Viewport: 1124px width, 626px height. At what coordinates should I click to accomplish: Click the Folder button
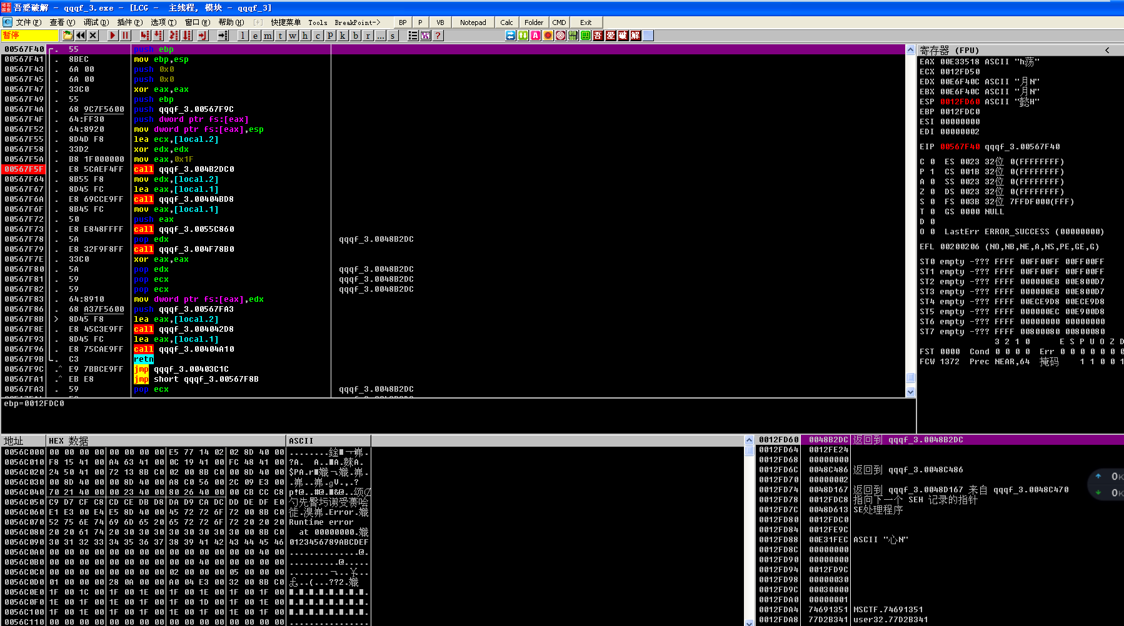533,22
